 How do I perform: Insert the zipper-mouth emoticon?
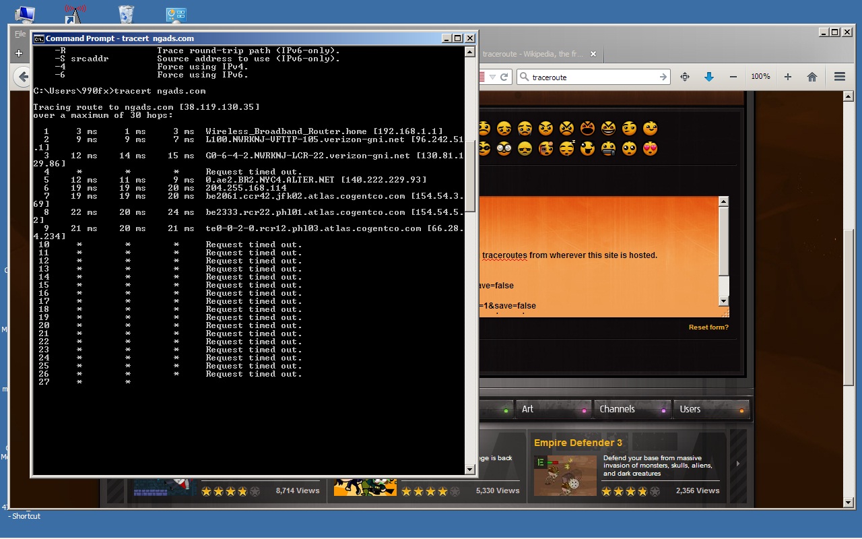click(608, 148)
